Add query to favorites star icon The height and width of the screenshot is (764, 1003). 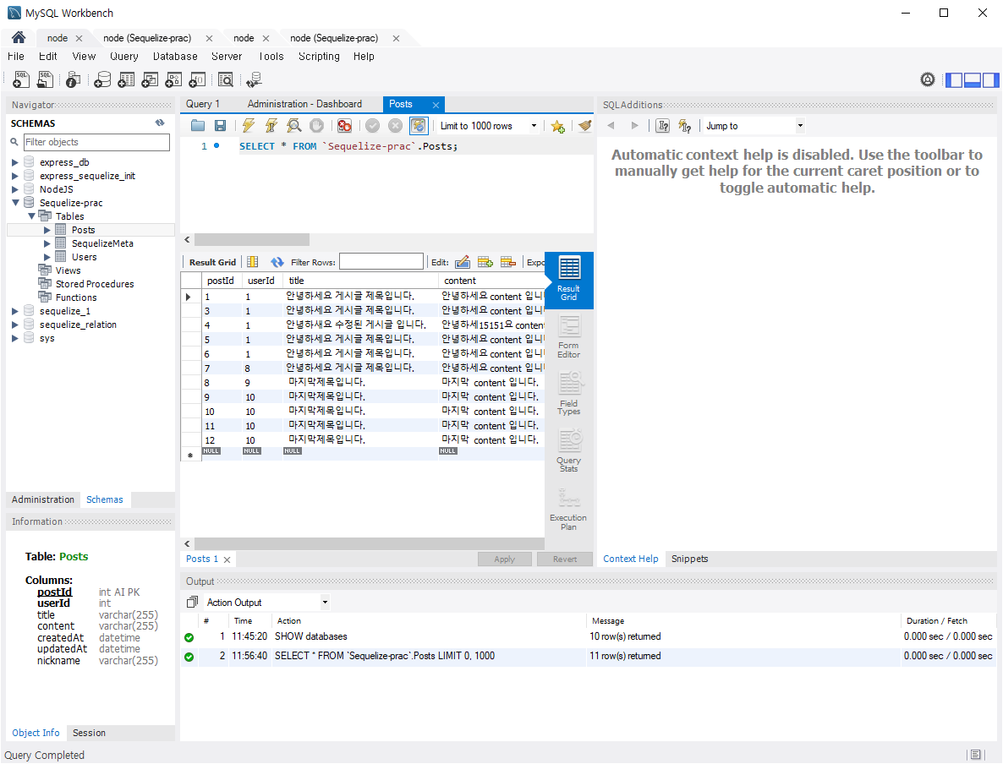[558, 126]
